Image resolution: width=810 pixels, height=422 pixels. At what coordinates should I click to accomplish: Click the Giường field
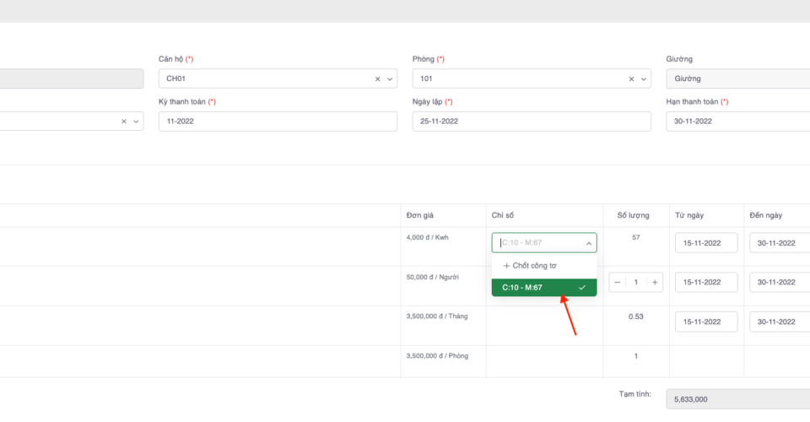tap(737, 78)
